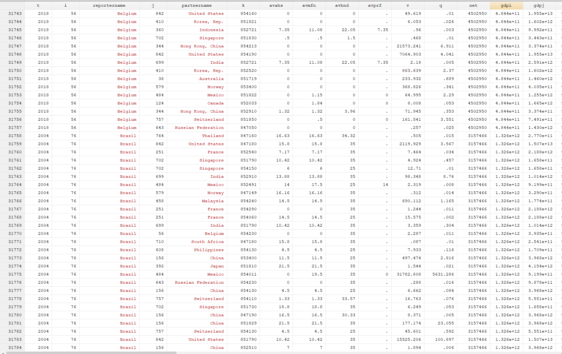Select the v value 863.639
The image size is (562, 354).
click(411, 71)
